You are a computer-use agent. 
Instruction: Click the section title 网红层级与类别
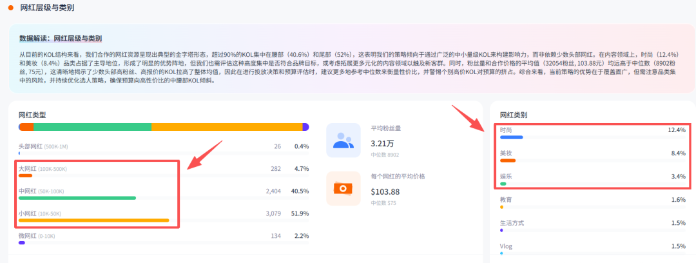coord(48,8)
